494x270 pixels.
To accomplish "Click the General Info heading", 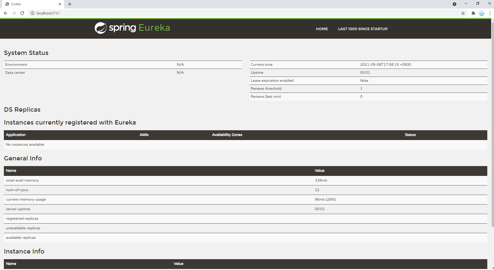I will pos(23,158).
